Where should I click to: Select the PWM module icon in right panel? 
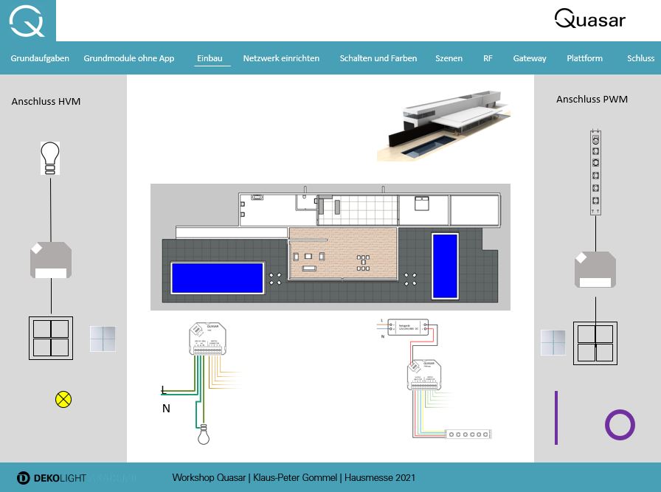click(x=595, y=269)
